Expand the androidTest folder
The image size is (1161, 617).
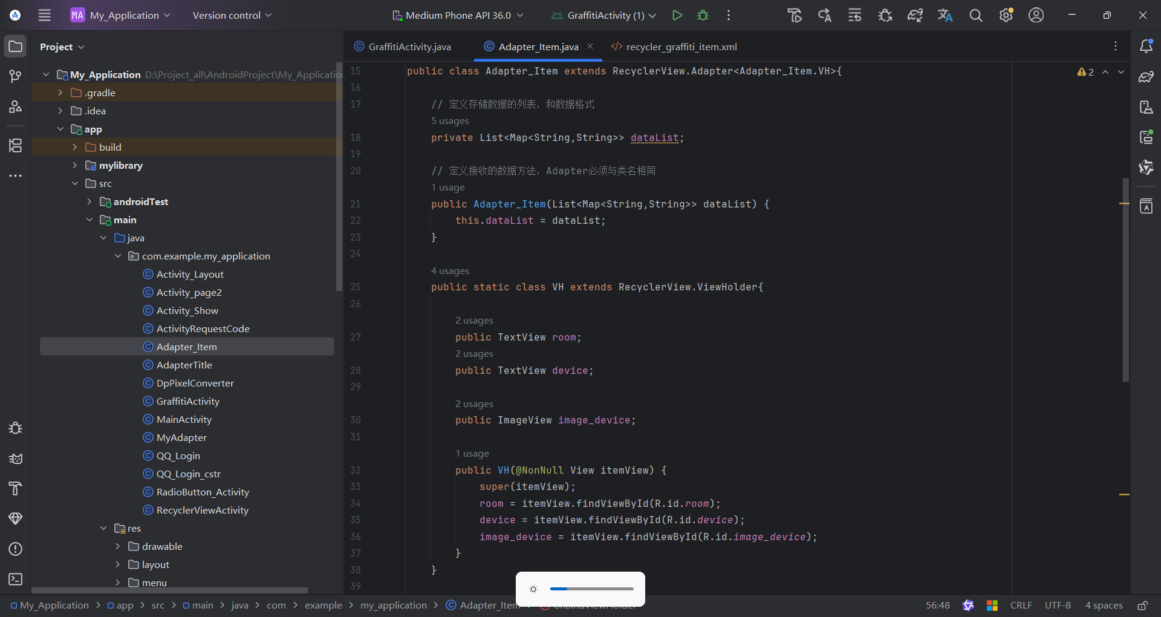pos(89,201)
